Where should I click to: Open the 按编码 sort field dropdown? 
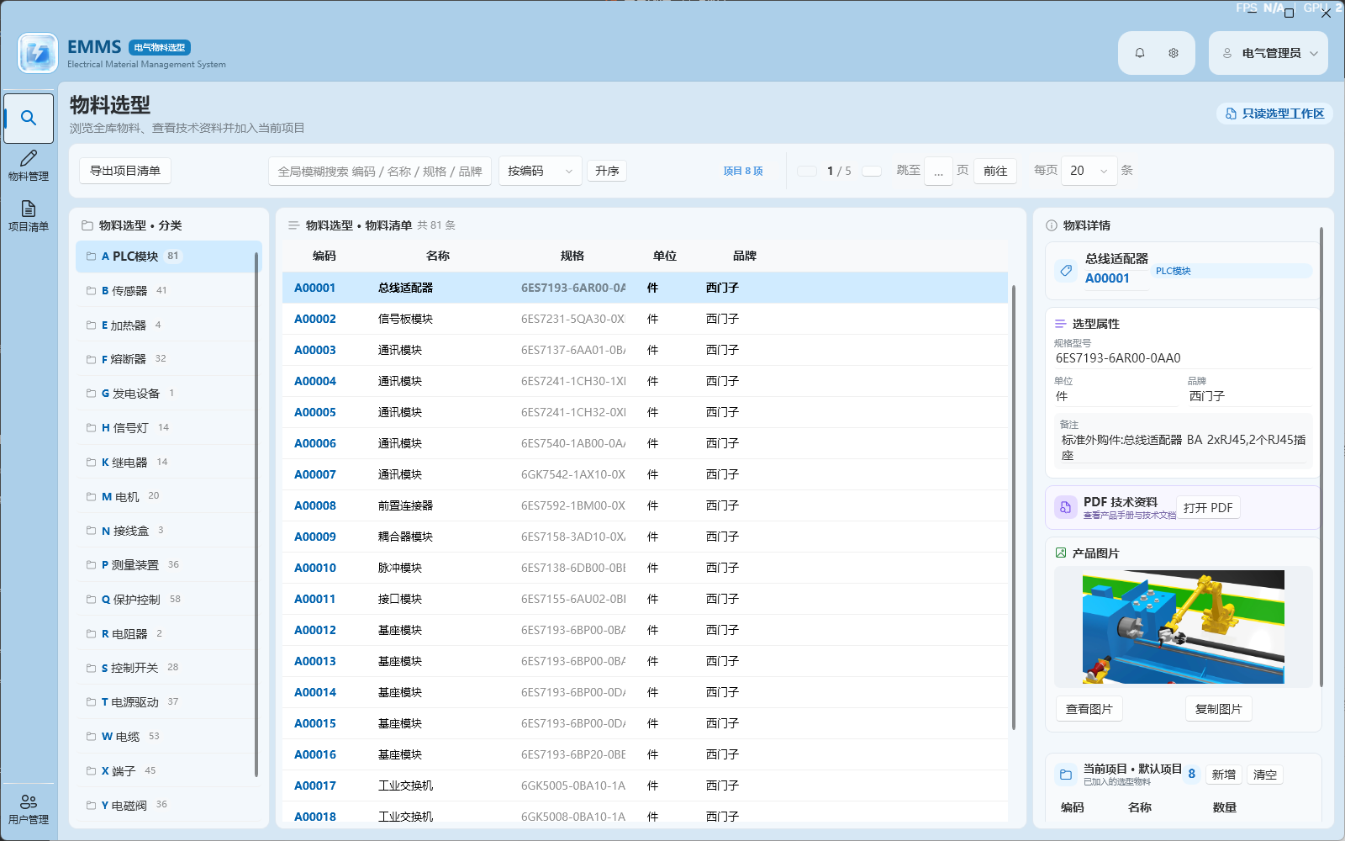(541, 171)
